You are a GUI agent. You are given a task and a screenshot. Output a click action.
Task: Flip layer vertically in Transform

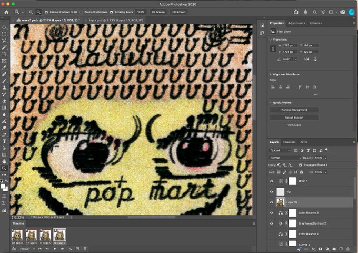[x=315, y=59]
